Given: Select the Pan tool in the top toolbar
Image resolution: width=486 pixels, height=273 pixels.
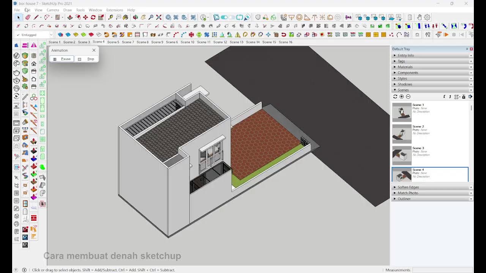Looking at the screenshot, I should point(143,17).
